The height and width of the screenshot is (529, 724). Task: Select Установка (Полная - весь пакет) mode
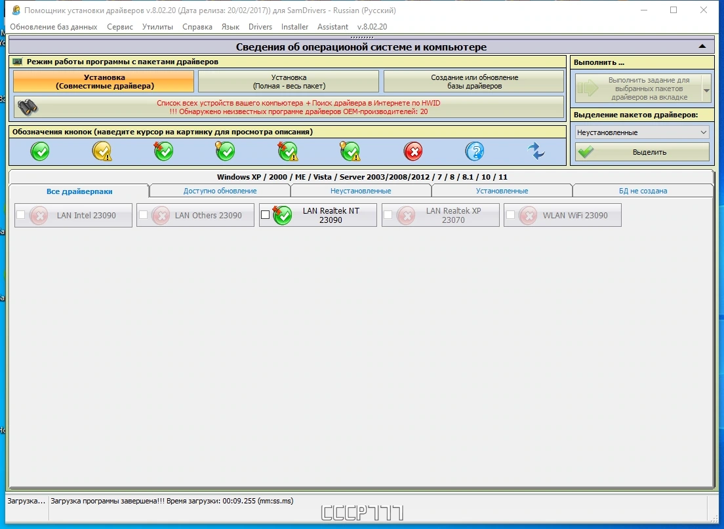coord(289,82)
